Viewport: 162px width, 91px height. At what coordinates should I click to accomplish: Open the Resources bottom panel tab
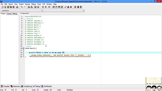(x=15, y=86)
